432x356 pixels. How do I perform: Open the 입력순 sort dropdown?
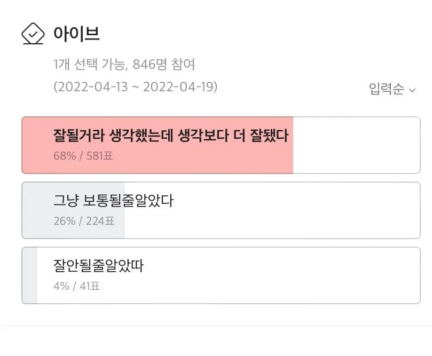(392, 89)
